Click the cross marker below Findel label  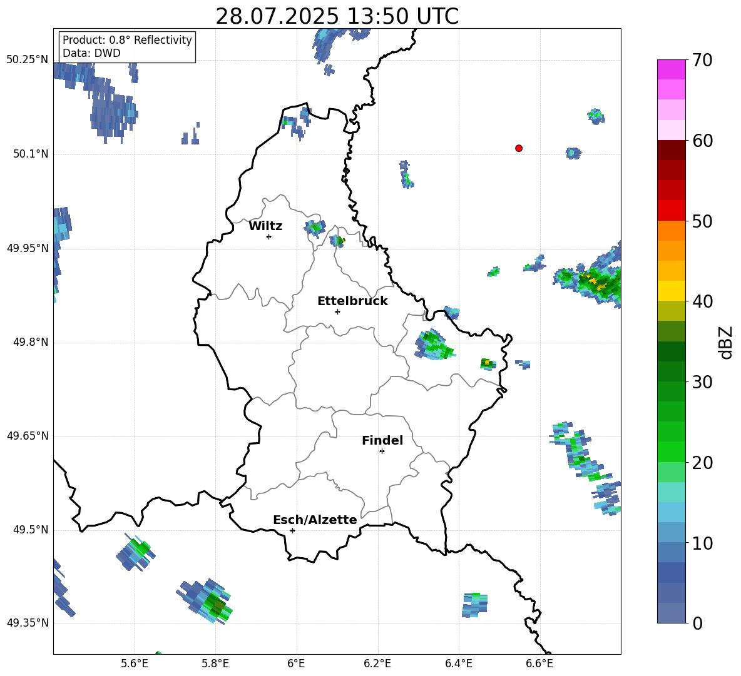pos(382,452)
